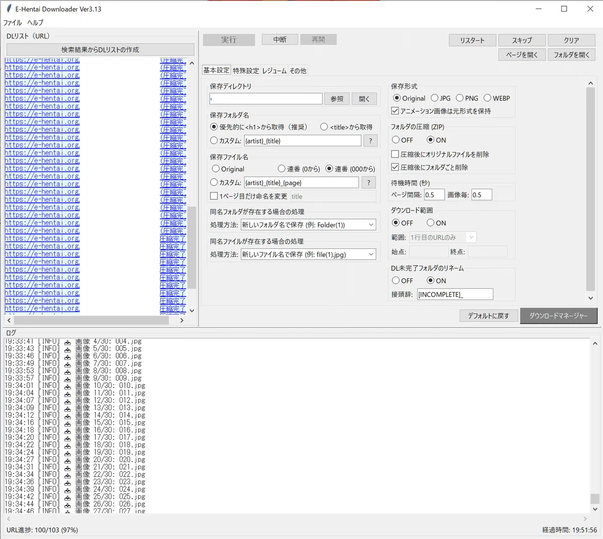Click the {artist}_{title} custom folder field
Viewport: 603px width, 539px height.
[x=303, y=141]
